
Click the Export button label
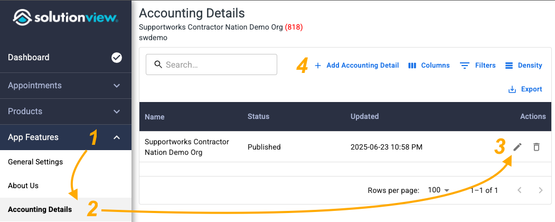pyautogui.click(x=531, y=89)
